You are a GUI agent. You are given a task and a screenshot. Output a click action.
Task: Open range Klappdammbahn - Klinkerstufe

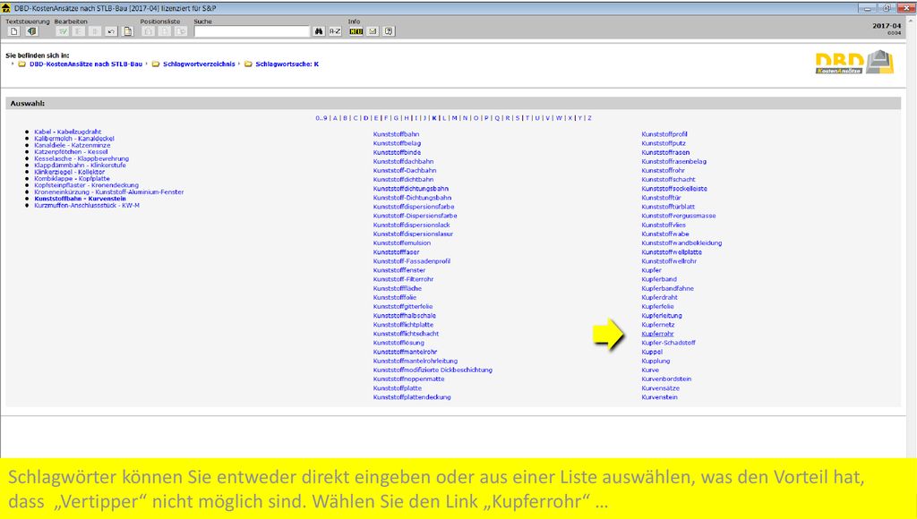tap(80, 166)
